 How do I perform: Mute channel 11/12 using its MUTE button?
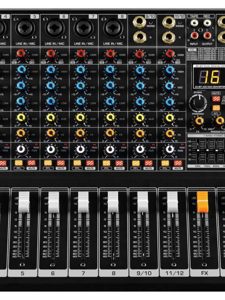[x=178, y=163]
